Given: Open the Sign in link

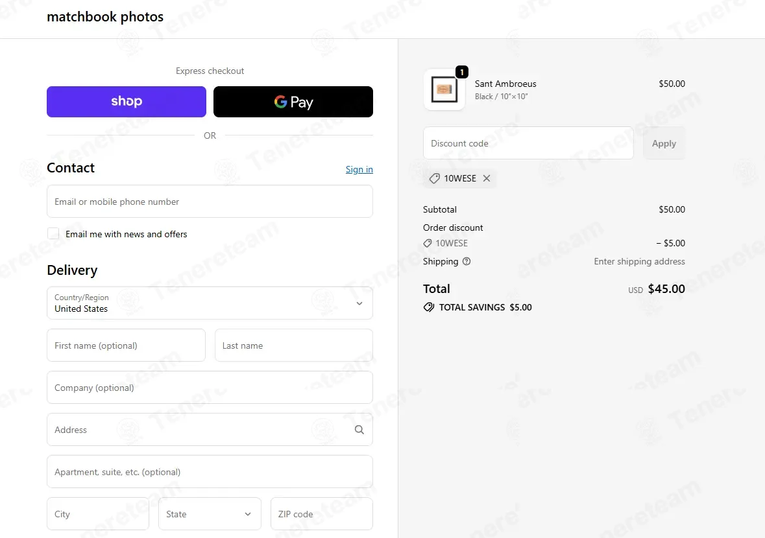Looking at the screenshot, I should coord(359,169).
